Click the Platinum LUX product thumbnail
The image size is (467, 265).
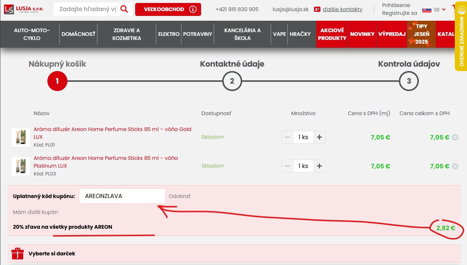[21, 166]
